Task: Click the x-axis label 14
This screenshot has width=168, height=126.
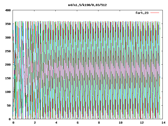Action: [x=163, y=123]
